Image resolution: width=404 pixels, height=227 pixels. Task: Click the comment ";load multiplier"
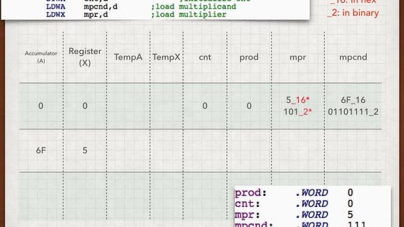(189, 15)
